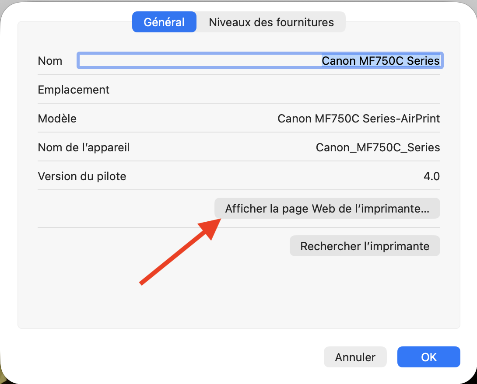Click the Nom text field
The height and width of the screenshot is (384, 477).
coord(197,60)
